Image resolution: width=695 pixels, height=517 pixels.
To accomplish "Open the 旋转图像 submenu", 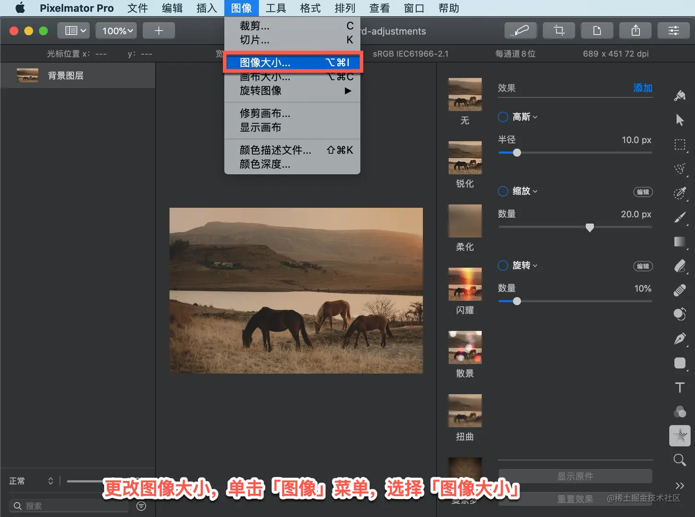I will click(292, 91).
